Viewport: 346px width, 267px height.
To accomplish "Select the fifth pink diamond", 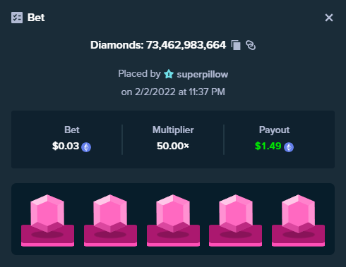I will pos(299,221).
